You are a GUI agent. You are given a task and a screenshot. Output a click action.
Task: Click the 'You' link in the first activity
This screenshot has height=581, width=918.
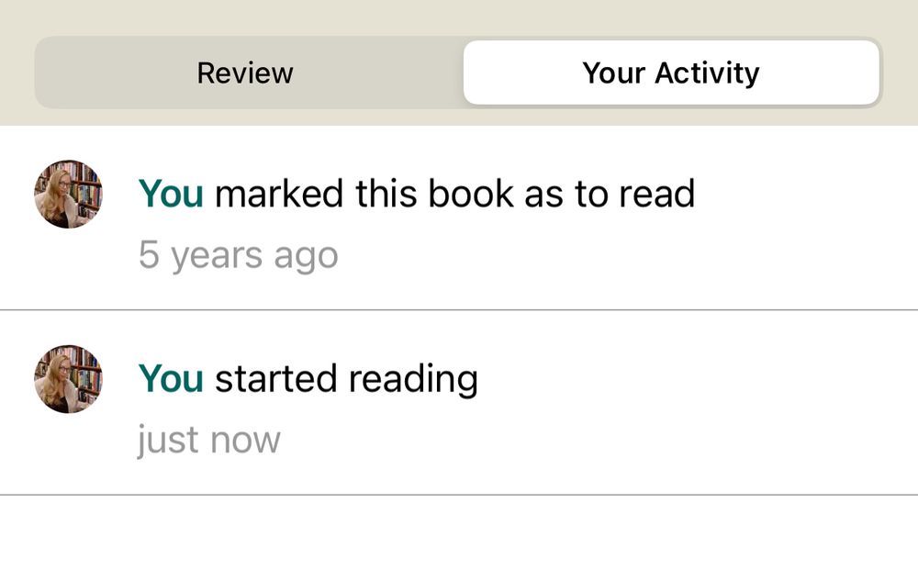coord(170,194)
